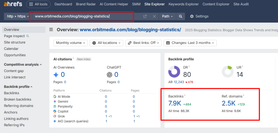
Task: Open Content Explorer
Action: coord(216,4)
